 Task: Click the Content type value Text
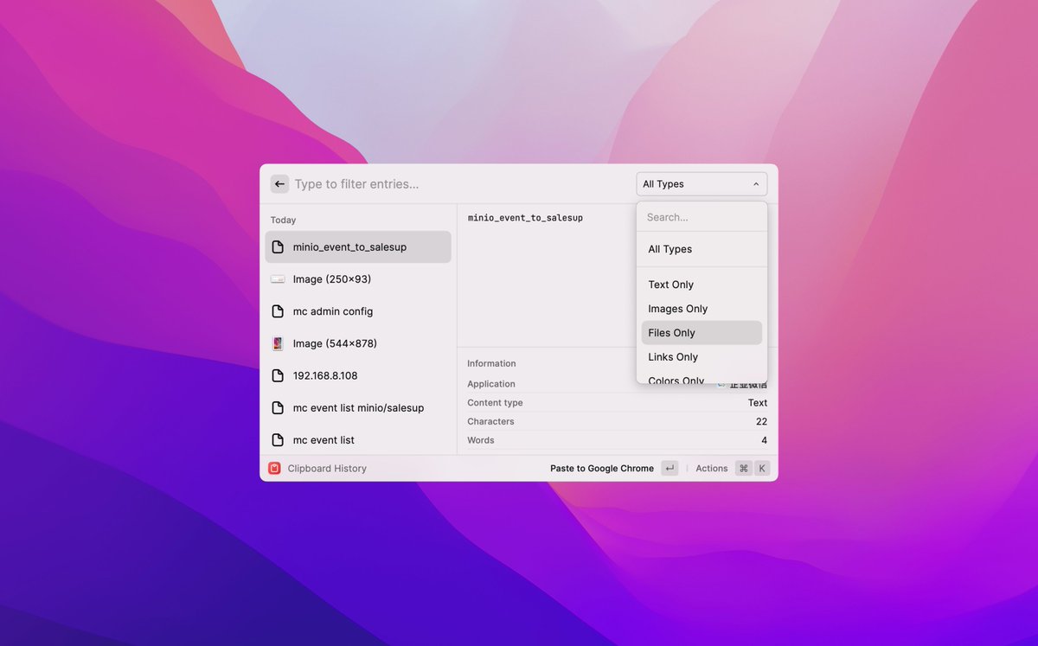[758, 403]
